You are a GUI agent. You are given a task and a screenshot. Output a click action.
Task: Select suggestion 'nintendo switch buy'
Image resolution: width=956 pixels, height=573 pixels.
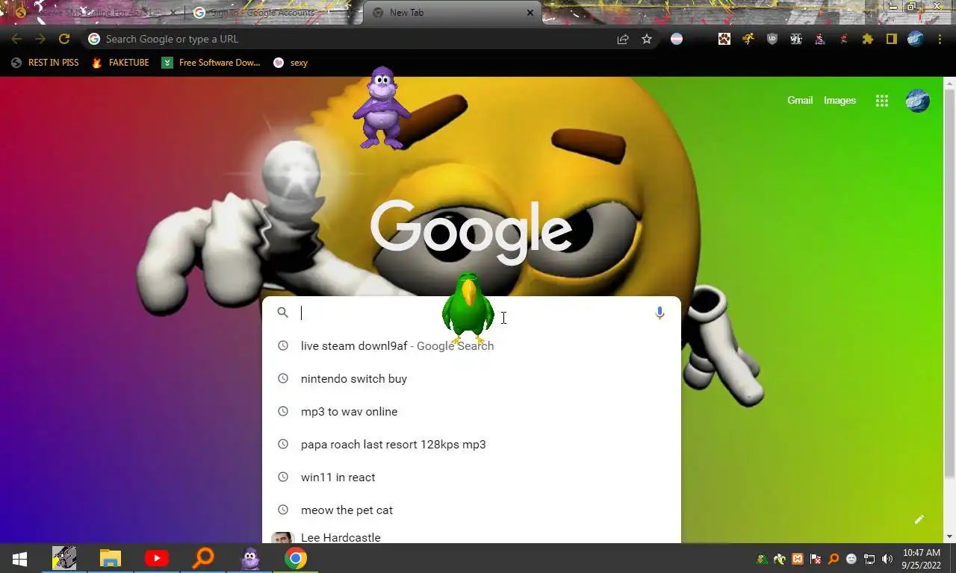(471, 378)
